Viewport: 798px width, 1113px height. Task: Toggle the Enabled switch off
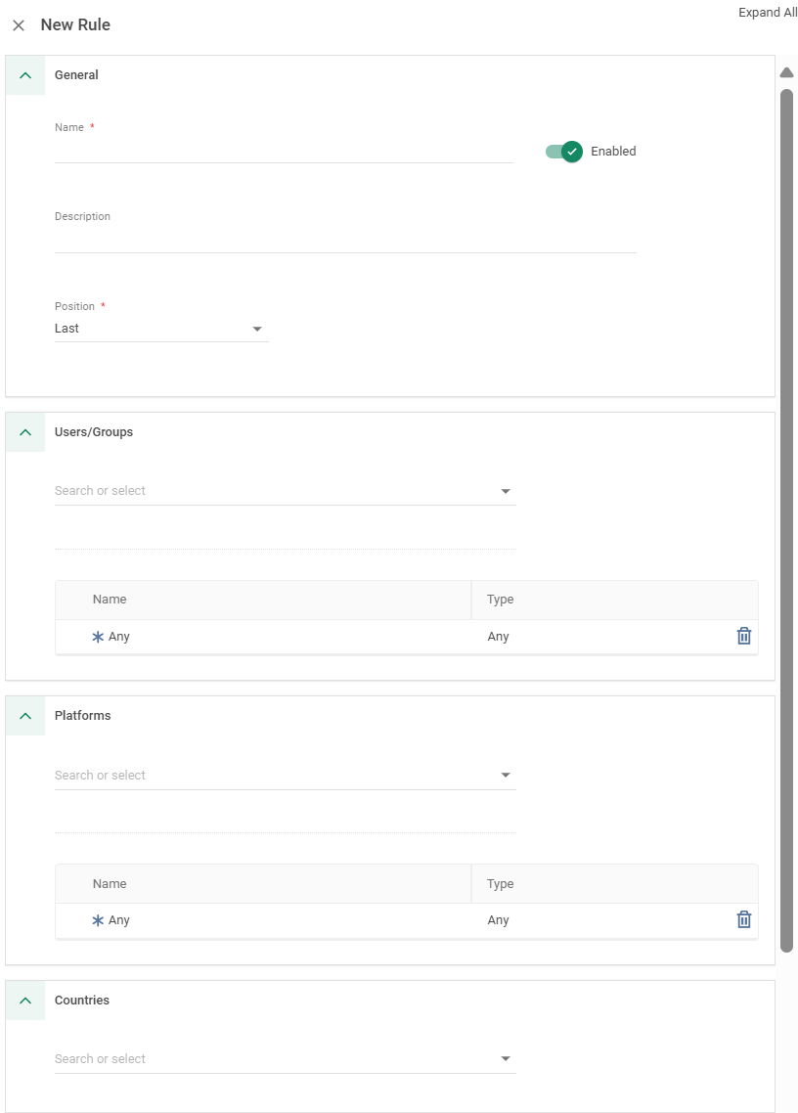point(564,152)
